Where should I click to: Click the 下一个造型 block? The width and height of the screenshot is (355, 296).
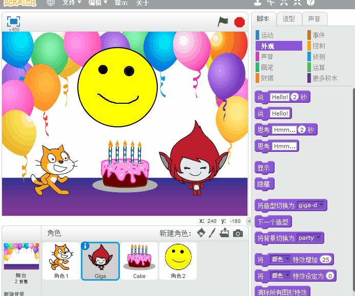coord(273,222)
